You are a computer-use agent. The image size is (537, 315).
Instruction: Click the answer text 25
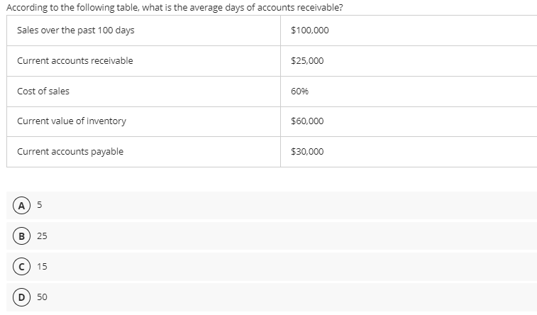42,237
